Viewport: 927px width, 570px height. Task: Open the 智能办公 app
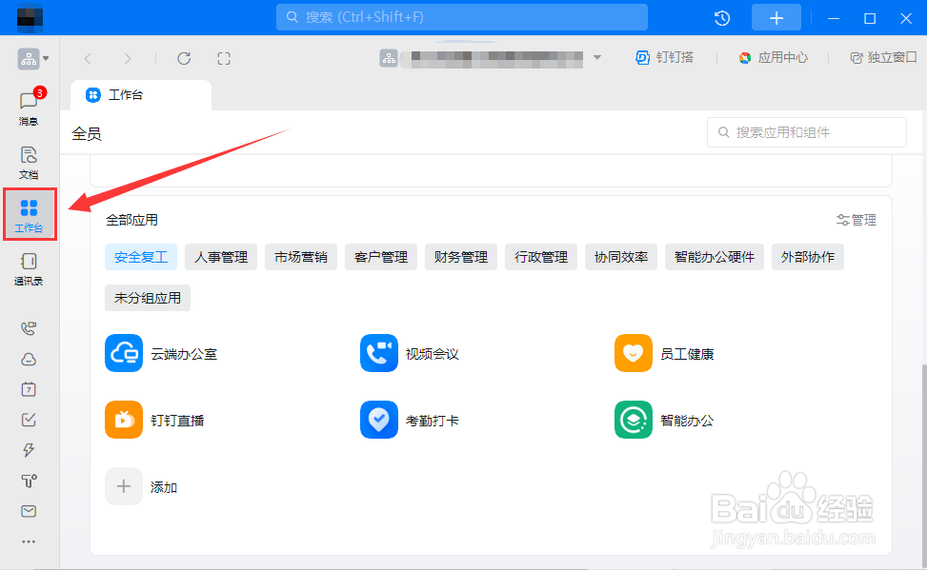(664, 420)
